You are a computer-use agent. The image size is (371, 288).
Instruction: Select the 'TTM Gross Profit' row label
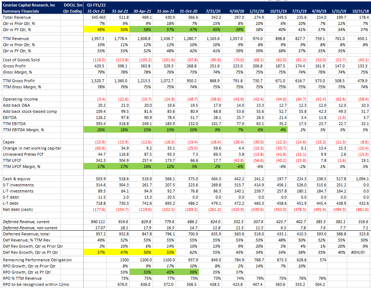19,81
